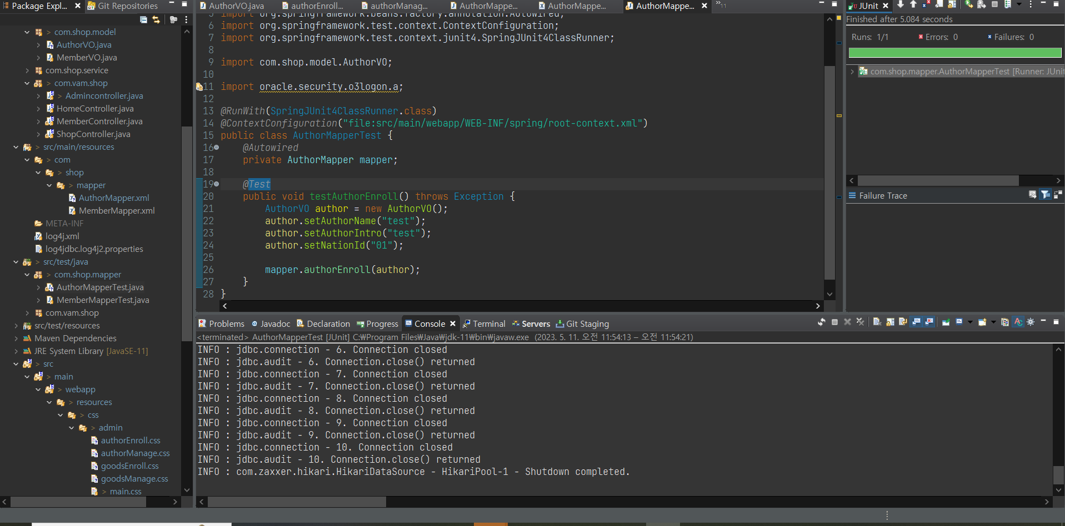Click the green JUnit progress bar
Image resolution: width=1065 pixels, height=526 pixels.
coord(955,53)
